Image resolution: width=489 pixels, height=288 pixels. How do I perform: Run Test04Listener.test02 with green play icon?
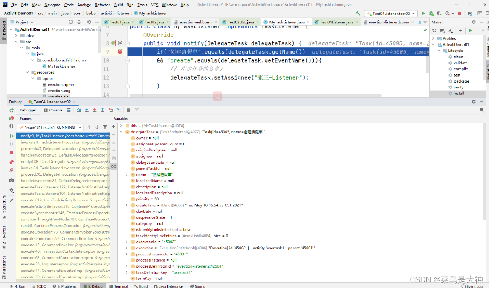point(423,13)
